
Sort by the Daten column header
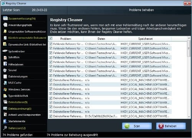click(x=101, y=39)
